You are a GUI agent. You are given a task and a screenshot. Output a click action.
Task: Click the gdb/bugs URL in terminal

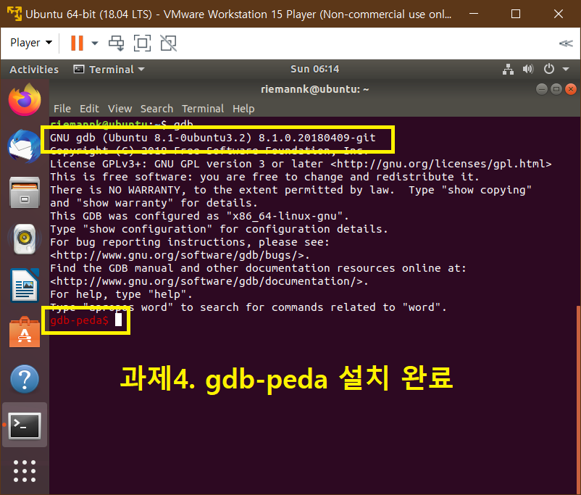coord(180,255)
